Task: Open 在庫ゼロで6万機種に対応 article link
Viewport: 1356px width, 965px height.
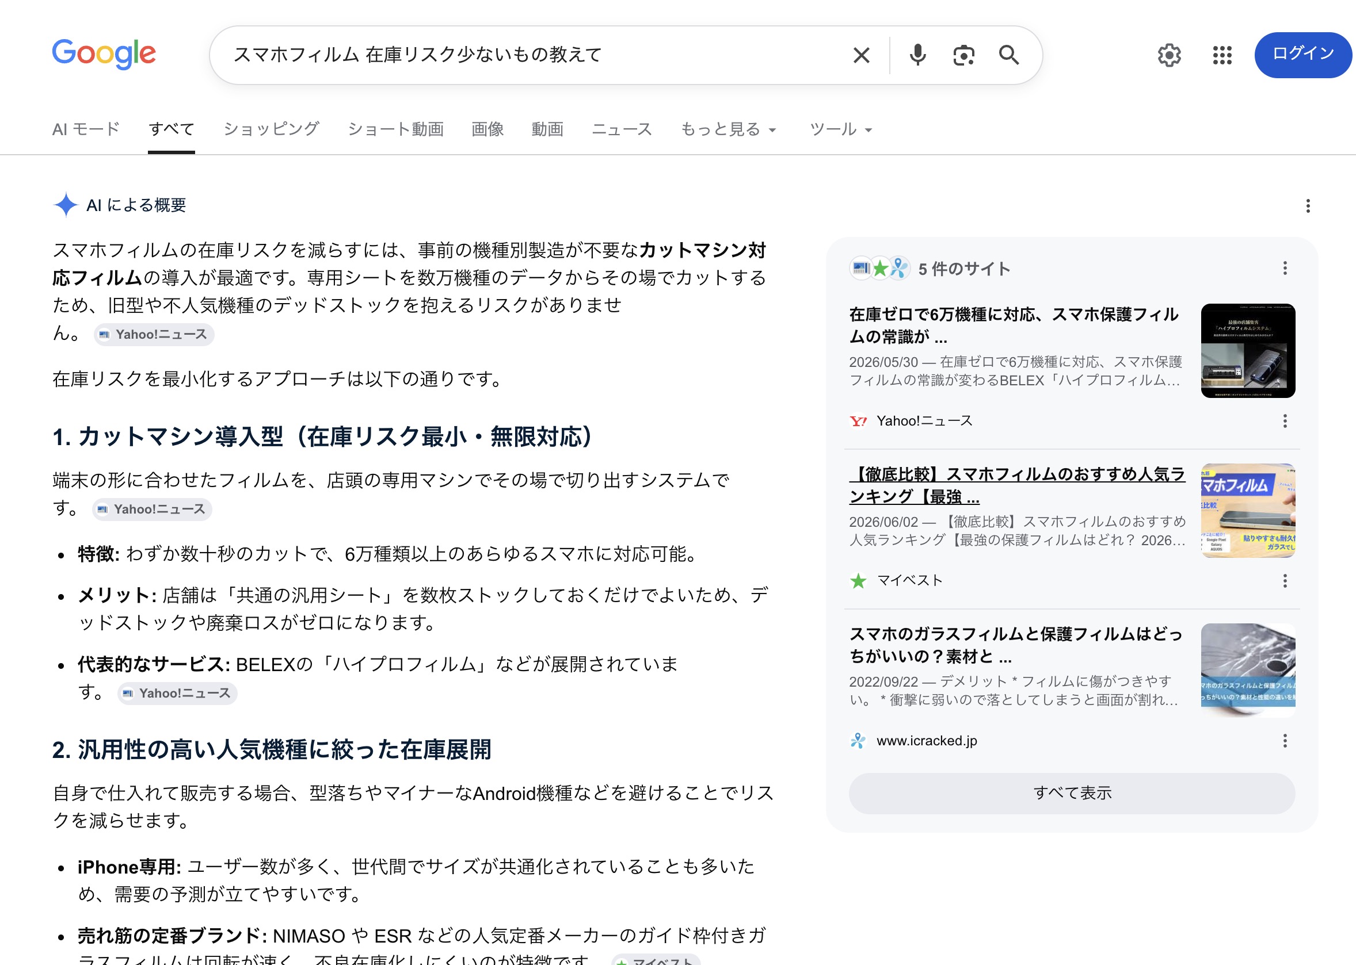Action: click(1014, 325)
